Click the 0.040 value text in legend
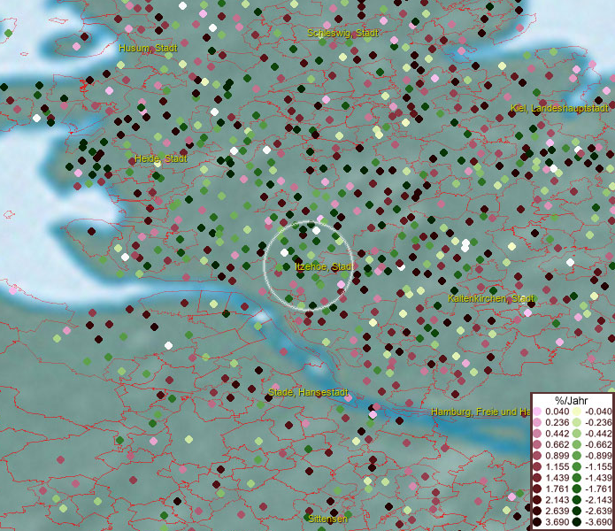The height and width of the screenshot is (531, 615). (557, 412)
